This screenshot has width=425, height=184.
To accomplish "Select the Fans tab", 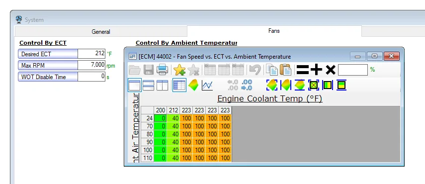I will (x=274, y=31).
